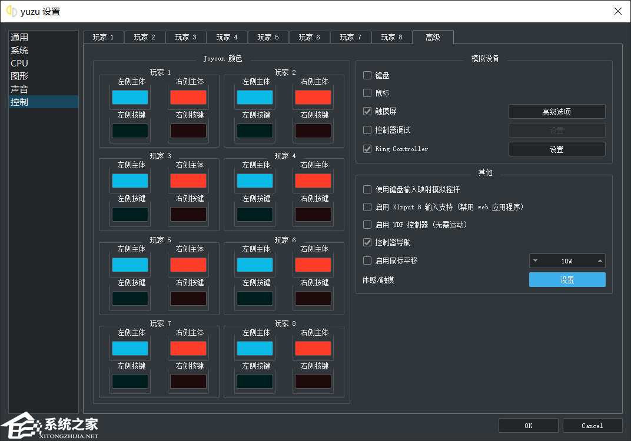This screenshot has height=441, width=631.
Task: Click the blue 设置 button for 体感/触摸
Action: tap(567, 280)
